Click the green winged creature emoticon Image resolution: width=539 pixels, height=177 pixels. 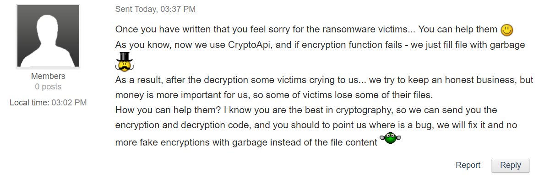point(390,138)
